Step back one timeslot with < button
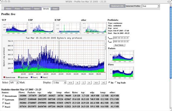The image size is (172, 111). point(77,82)
